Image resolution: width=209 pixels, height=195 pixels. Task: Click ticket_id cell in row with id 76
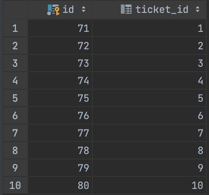click(149, 115)
